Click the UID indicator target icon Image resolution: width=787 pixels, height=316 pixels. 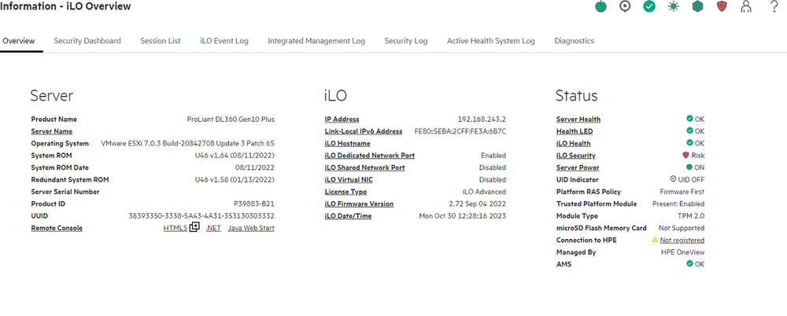tap(625, 7)
